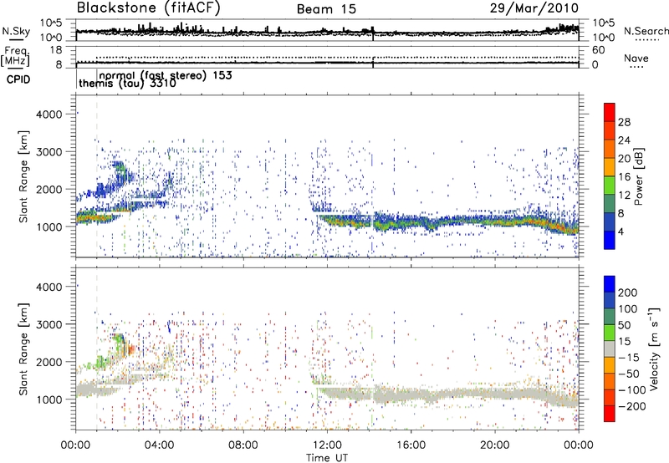Click the 'N.Sky' legend label
The width and height of the screenshot is (669, 463).
16,32
